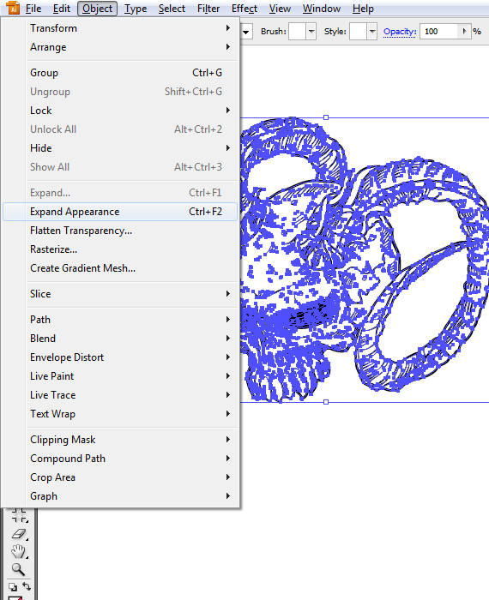Image resolution: width=489 pixels, height=600 pixels.
Task: Choose Rasterize menu item
Action: click(120, 249)
